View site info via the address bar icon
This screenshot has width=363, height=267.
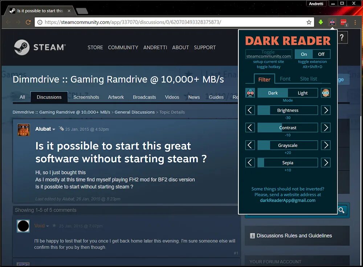pyautogui.click(x=40, y=22)
